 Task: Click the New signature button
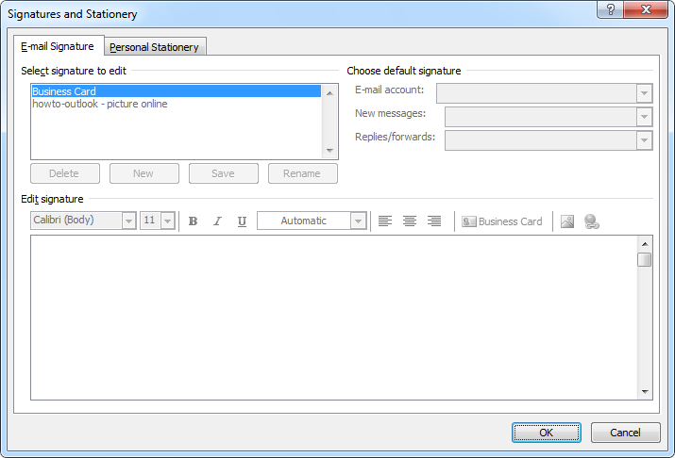coord(144,173)
